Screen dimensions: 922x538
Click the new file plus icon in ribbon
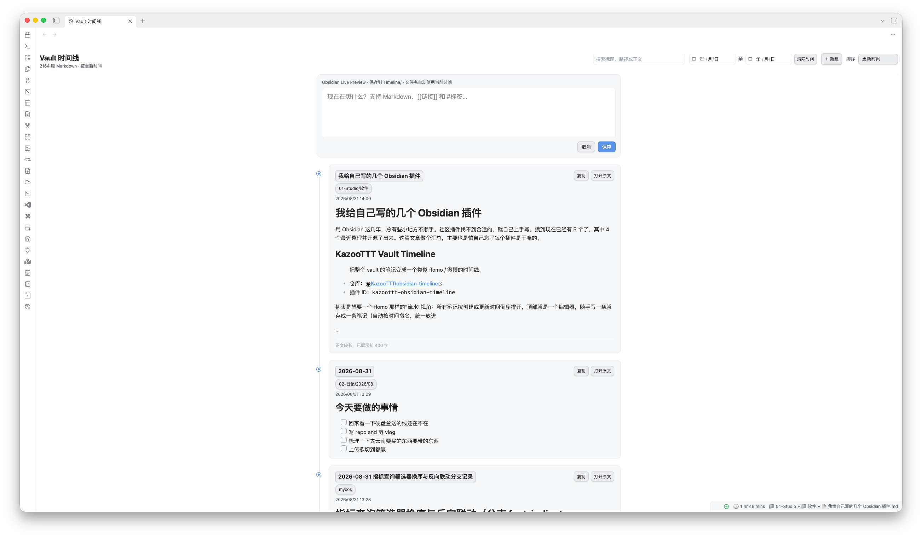click(x=28, y=171)
